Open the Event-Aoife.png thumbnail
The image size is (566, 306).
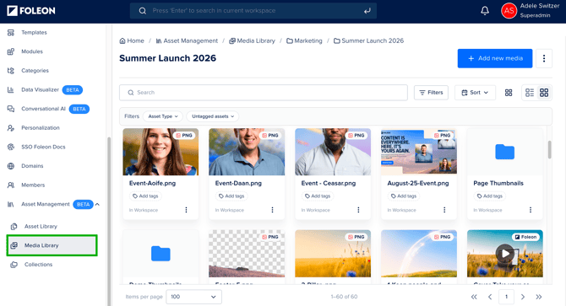[x=161, y=152]
